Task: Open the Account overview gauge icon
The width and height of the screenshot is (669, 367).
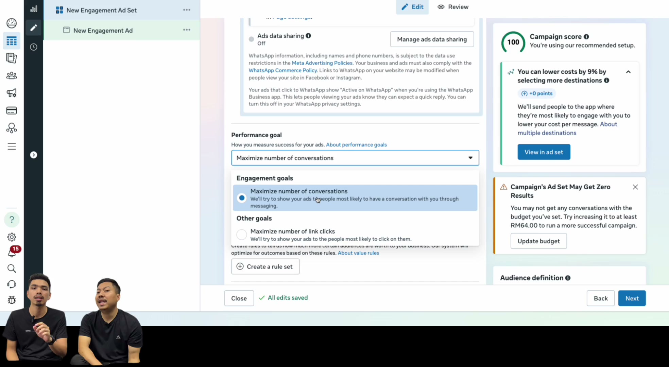Action: [x=12, y=23]
